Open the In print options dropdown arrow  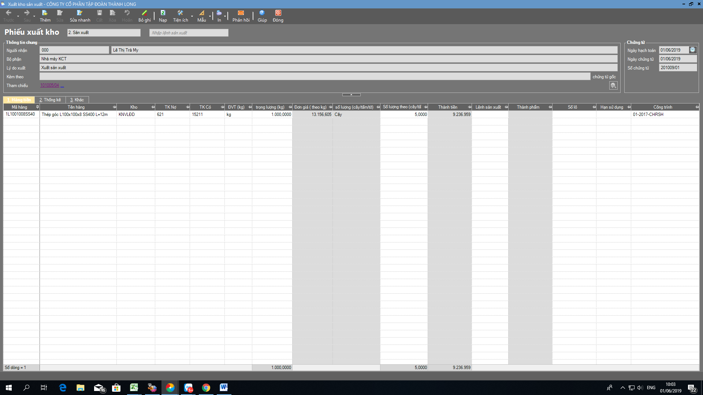point(225,16)
